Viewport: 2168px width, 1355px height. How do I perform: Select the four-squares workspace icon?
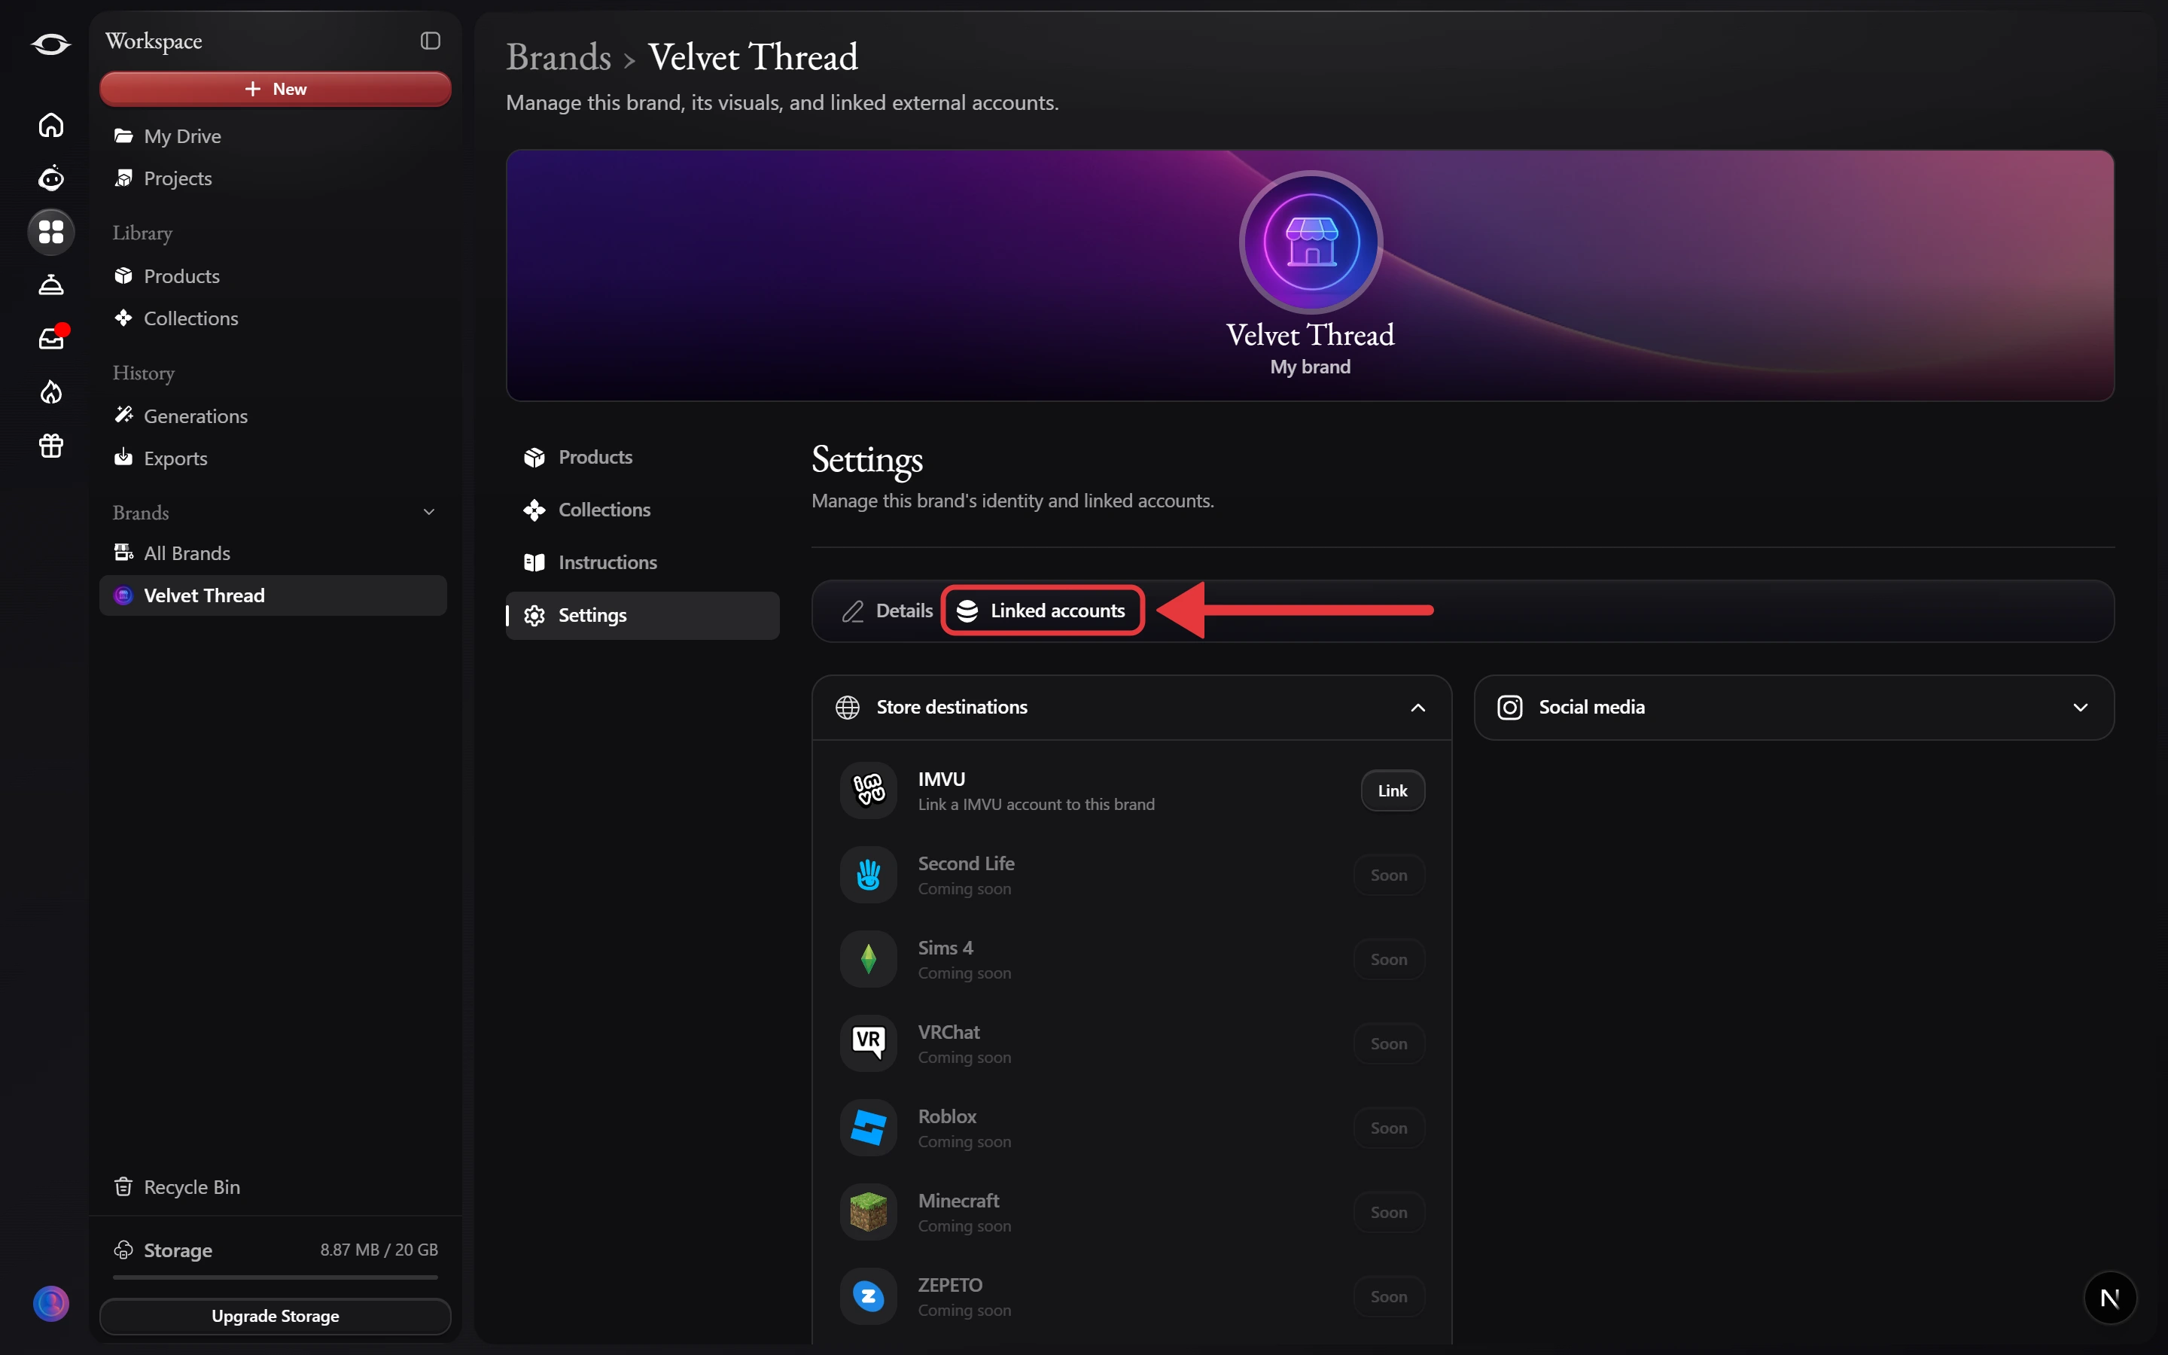tap(51, 232)
